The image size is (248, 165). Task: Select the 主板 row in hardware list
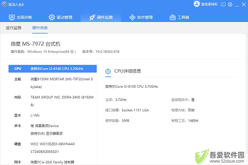coord(52,83)
